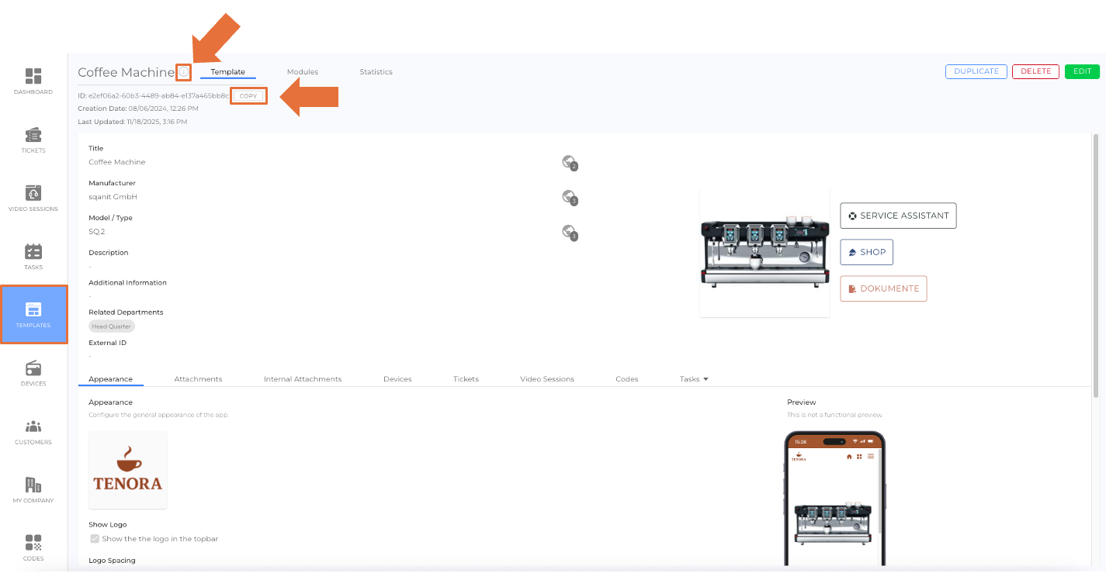
Task: Open the Tasks sidebar icon
Action: pos(33,256)
